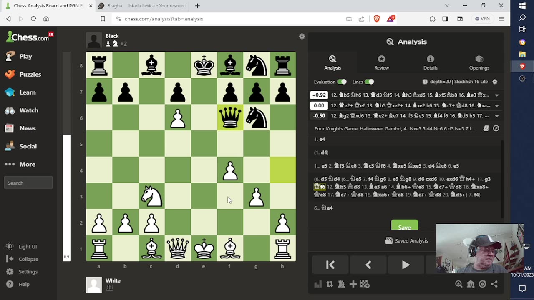Open the Social section in the sidebar
This screenshot has width=534, height=300.
click(21, 146)
